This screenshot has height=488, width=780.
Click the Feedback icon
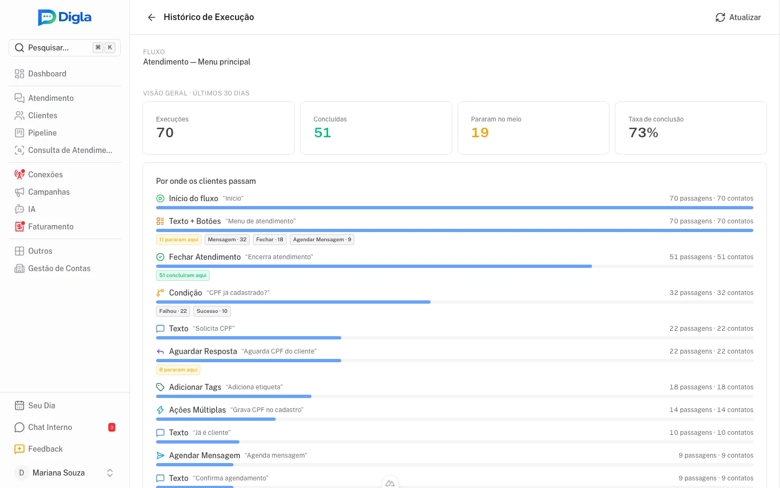click(19, 449)
